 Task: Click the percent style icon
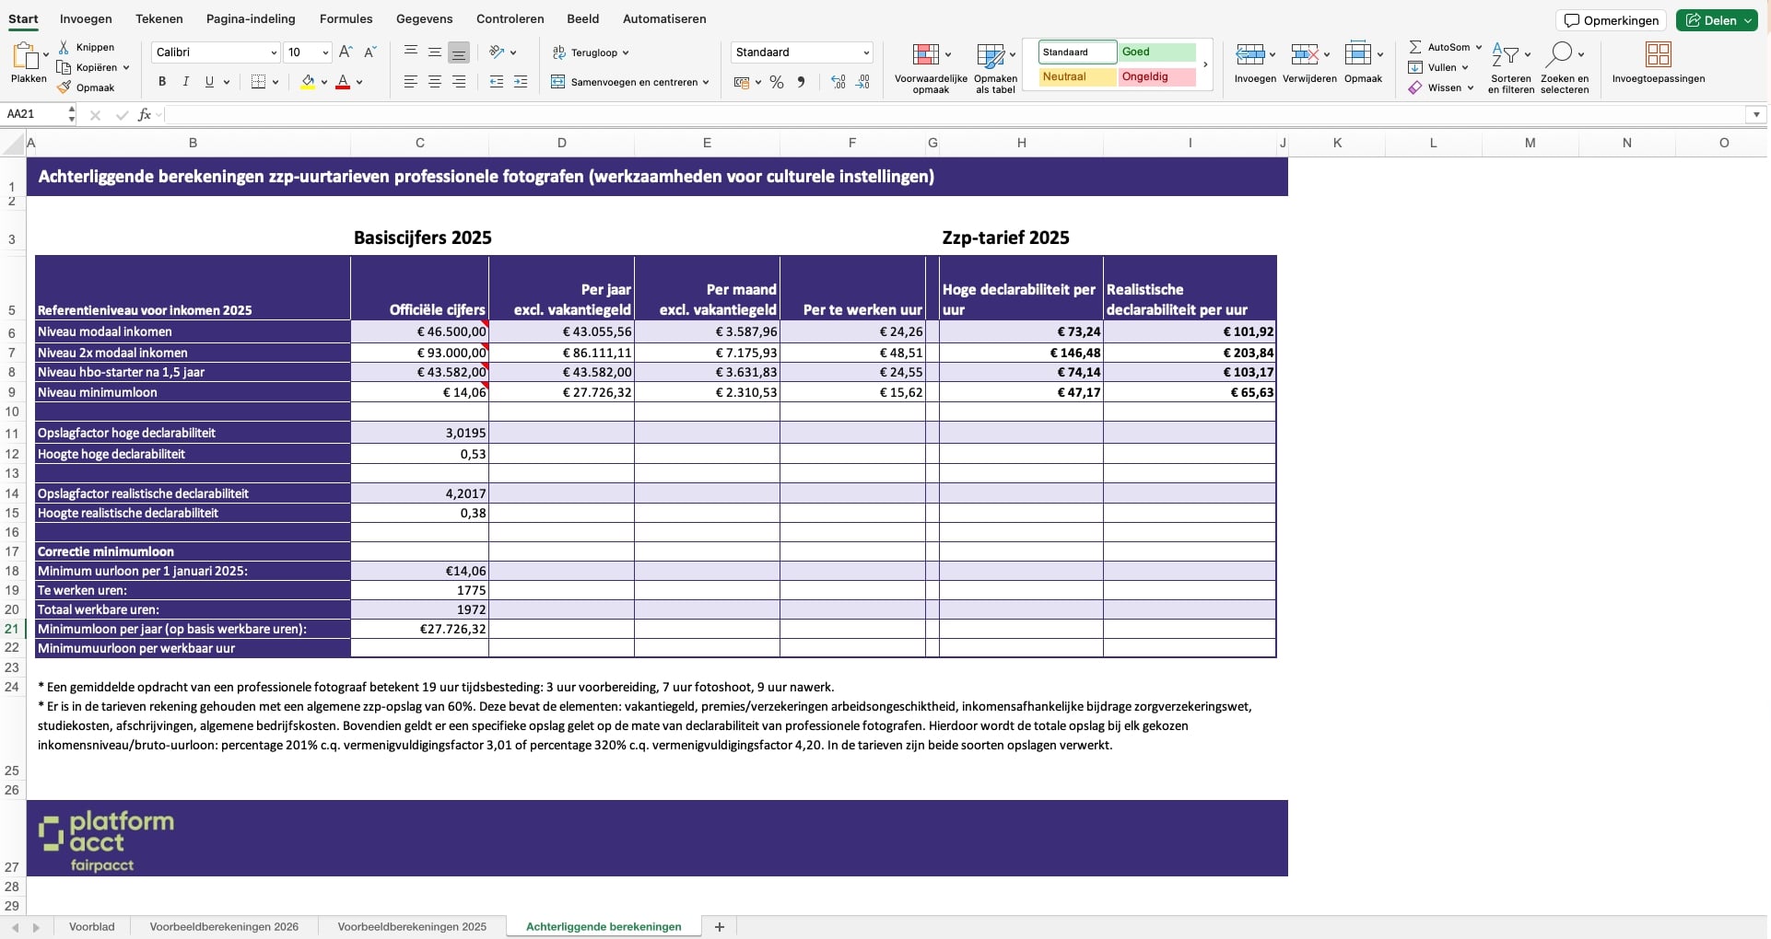pyautogui.click(x=777, y=82)
